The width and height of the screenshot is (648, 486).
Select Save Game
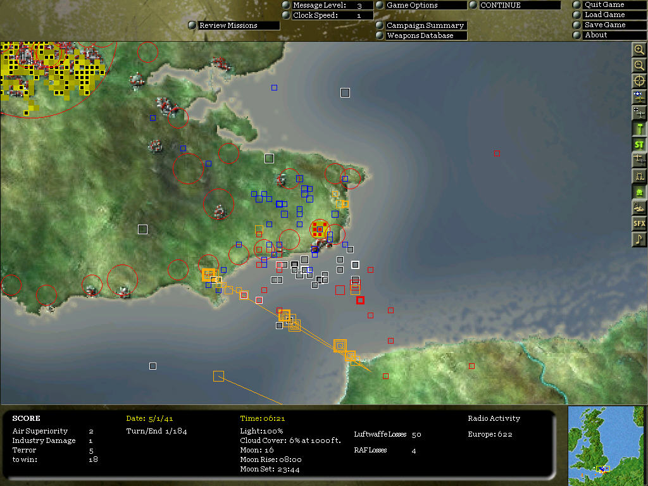point(609,25)
